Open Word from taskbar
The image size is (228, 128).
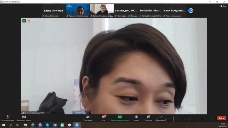[55, 125]
